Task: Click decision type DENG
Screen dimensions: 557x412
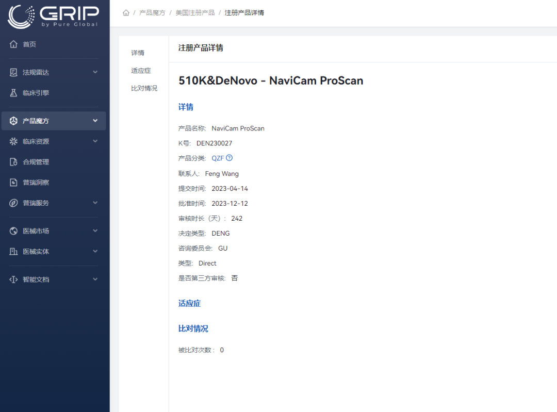Action: click(x=221, y=234)
